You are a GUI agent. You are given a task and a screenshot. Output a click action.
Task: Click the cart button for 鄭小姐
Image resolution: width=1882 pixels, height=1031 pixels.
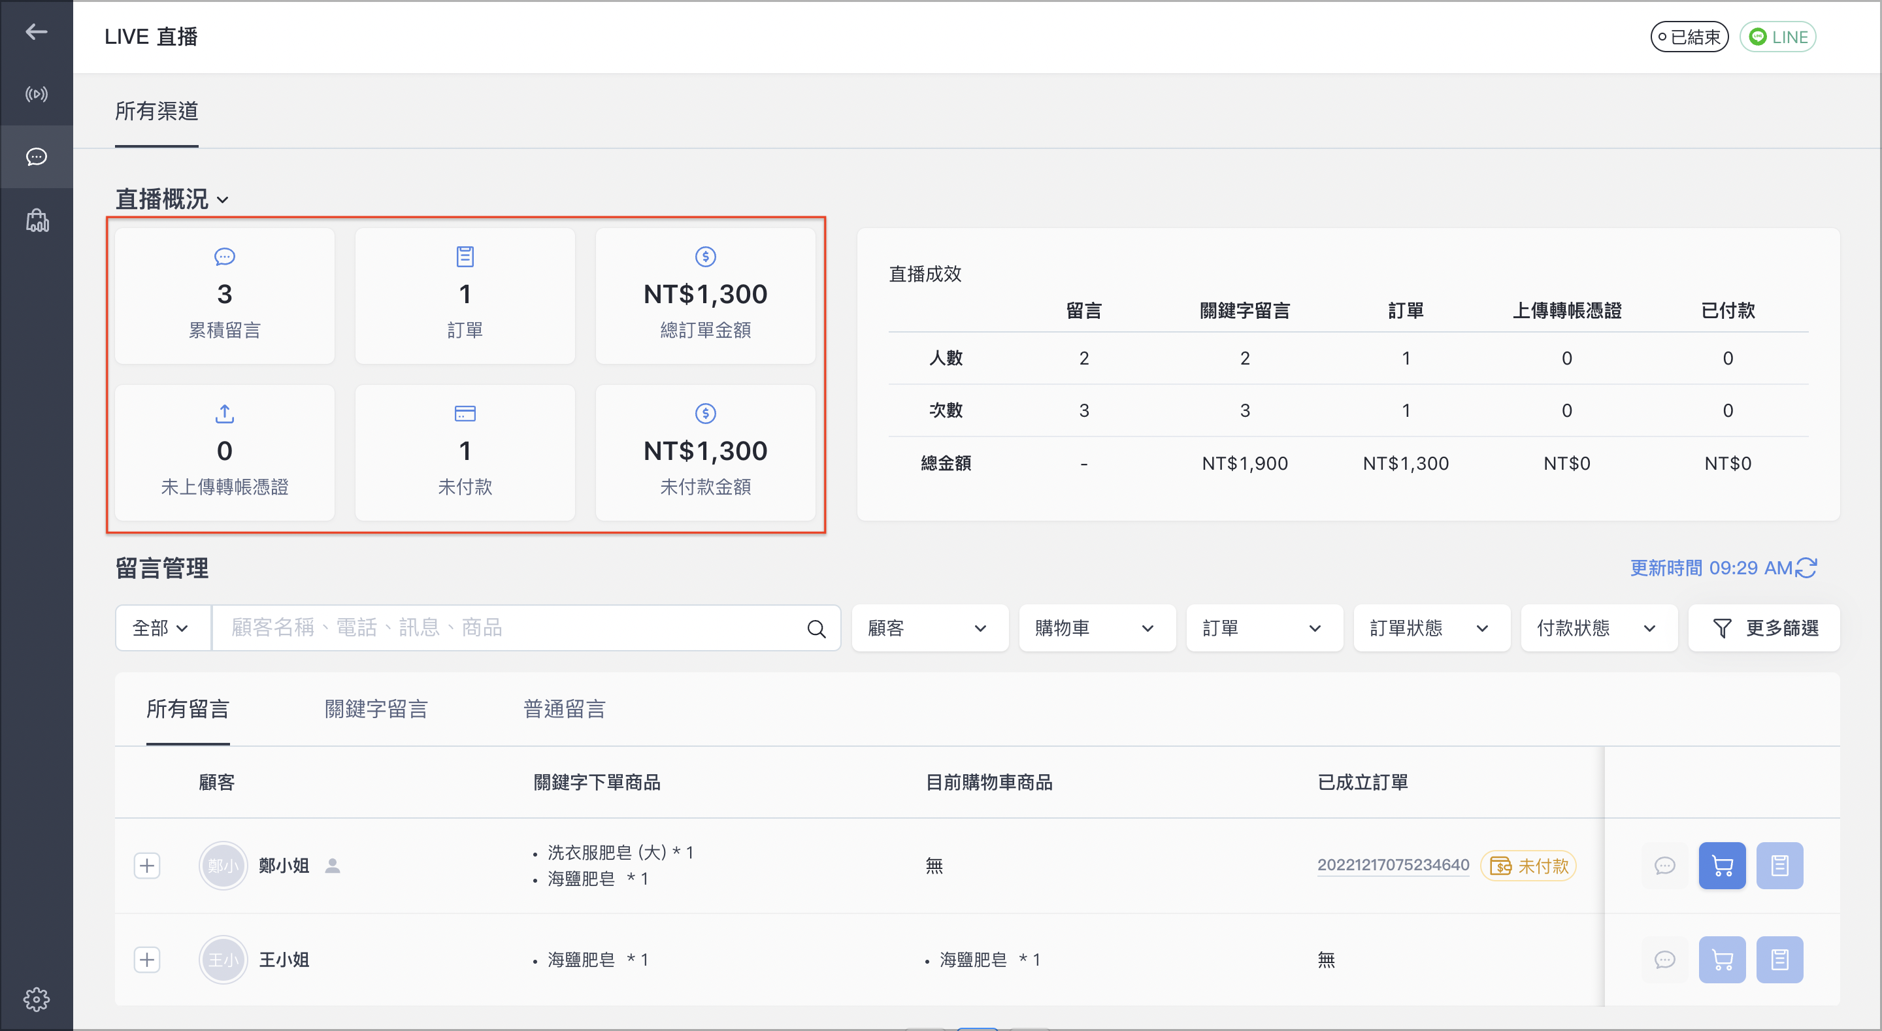1722,866
